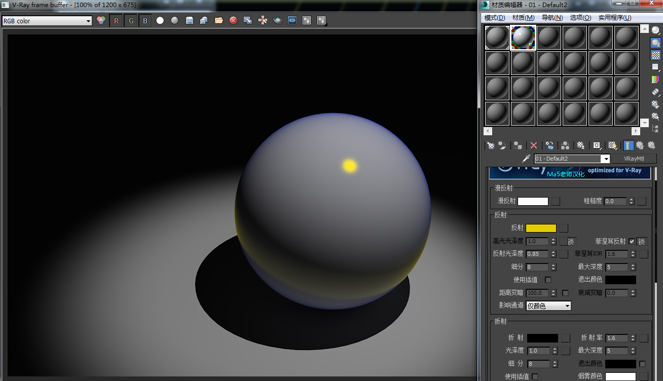Click the first A/B compare icon
This screenshot has height=381, width=663.
tap(307, 21)
